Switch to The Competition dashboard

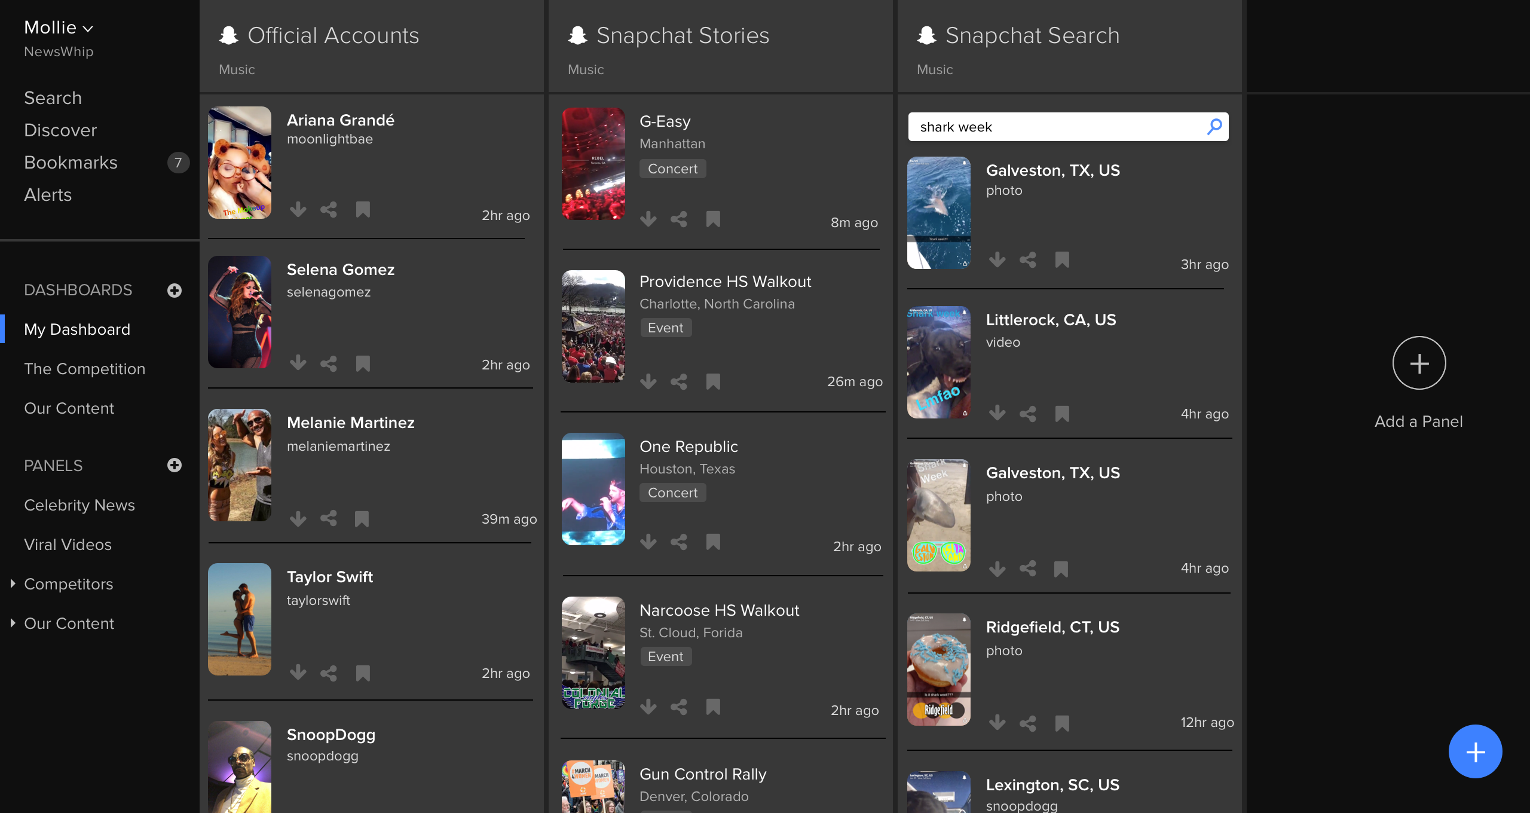coord(84,369)
